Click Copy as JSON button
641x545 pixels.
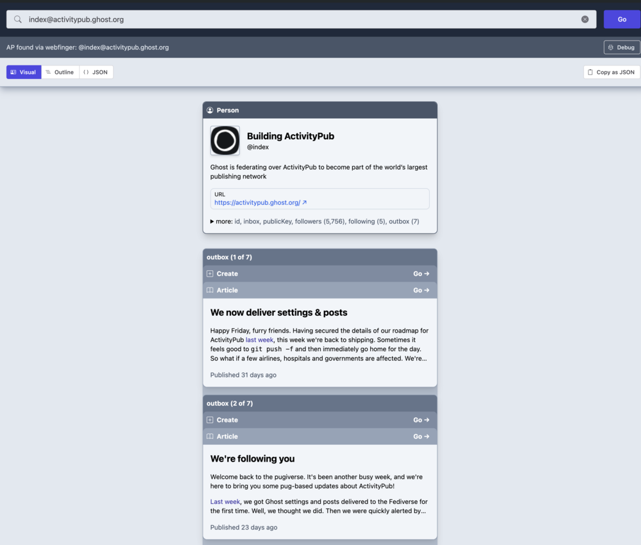point(611,73)
